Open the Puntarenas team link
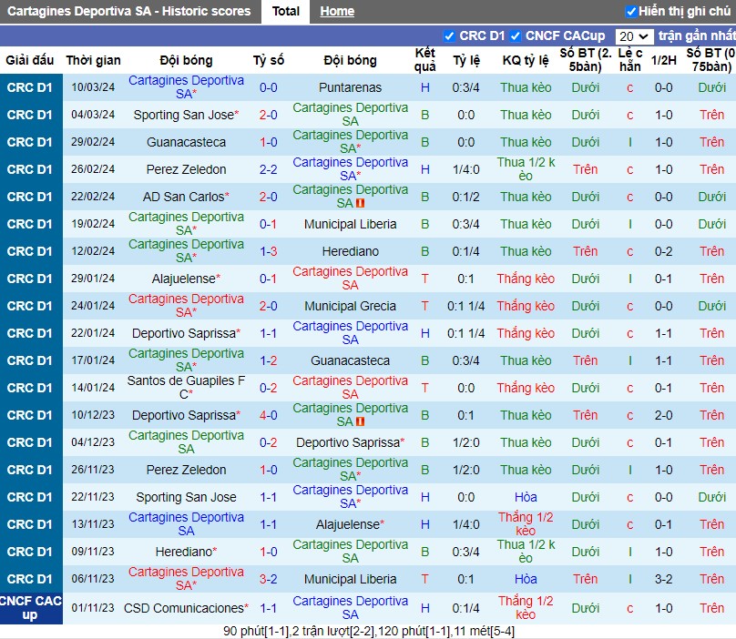Image resolution: width=736 pixels, height=639 pixels. [x=350, y=87]
